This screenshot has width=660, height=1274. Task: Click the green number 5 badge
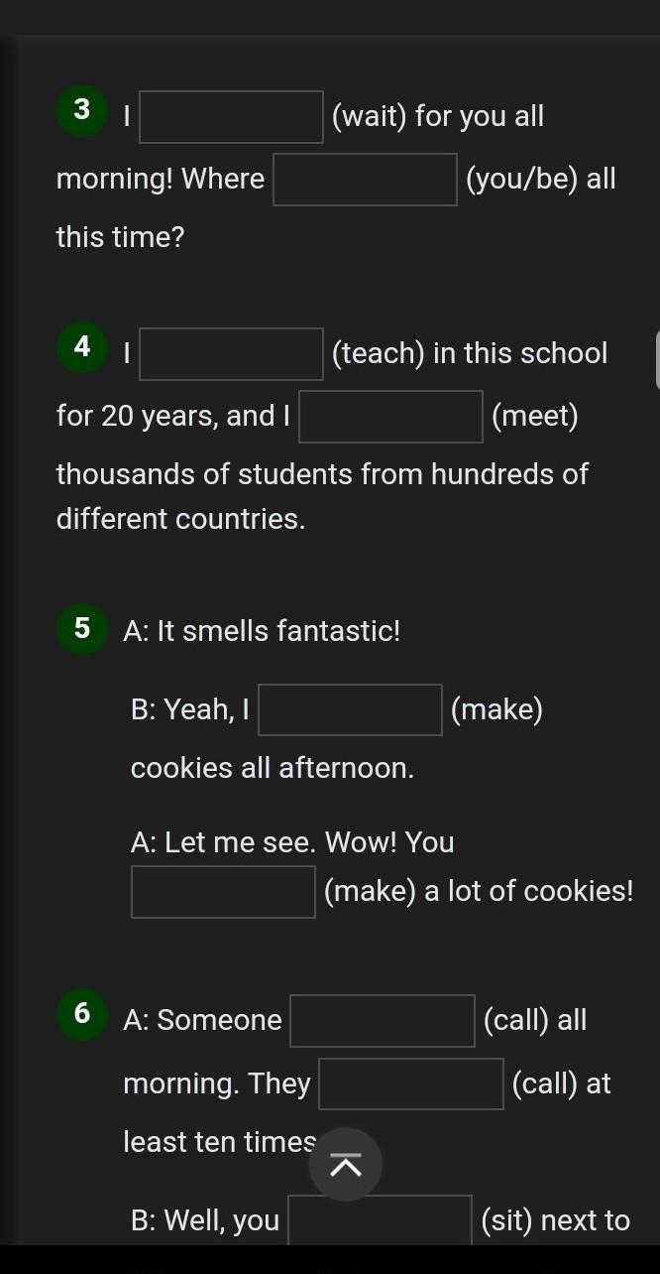(82, 629)
